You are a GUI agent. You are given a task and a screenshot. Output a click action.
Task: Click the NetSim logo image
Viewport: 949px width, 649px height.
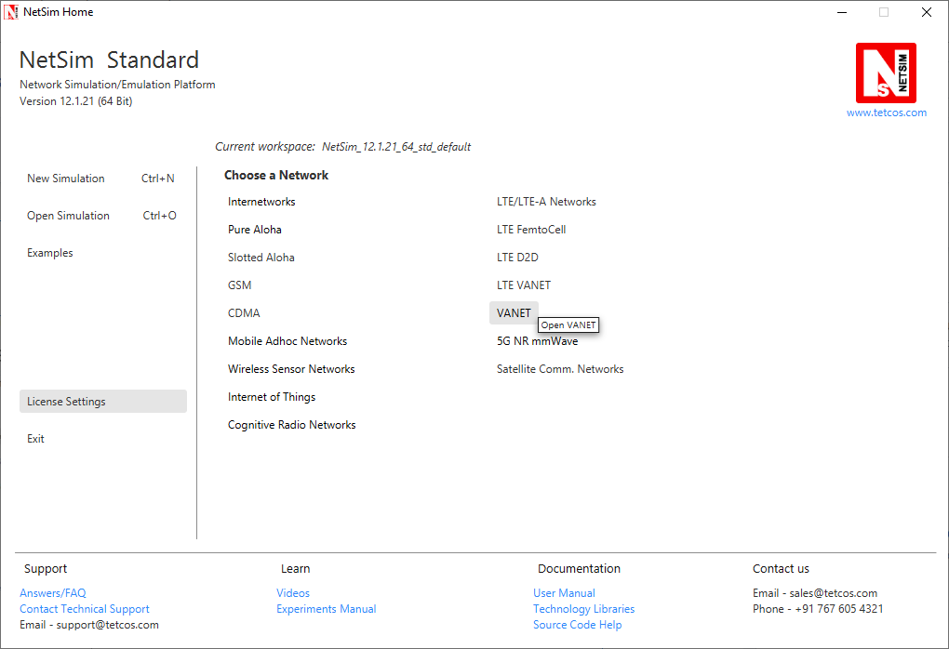[x=886, y=73]
